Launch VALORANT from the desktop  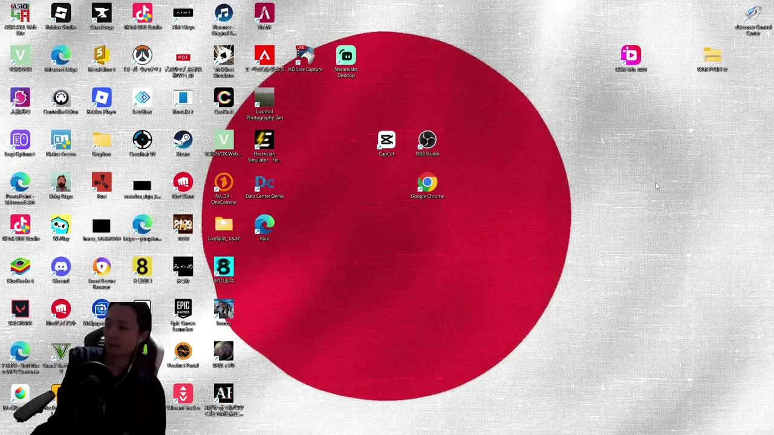(x=20, y=309)
